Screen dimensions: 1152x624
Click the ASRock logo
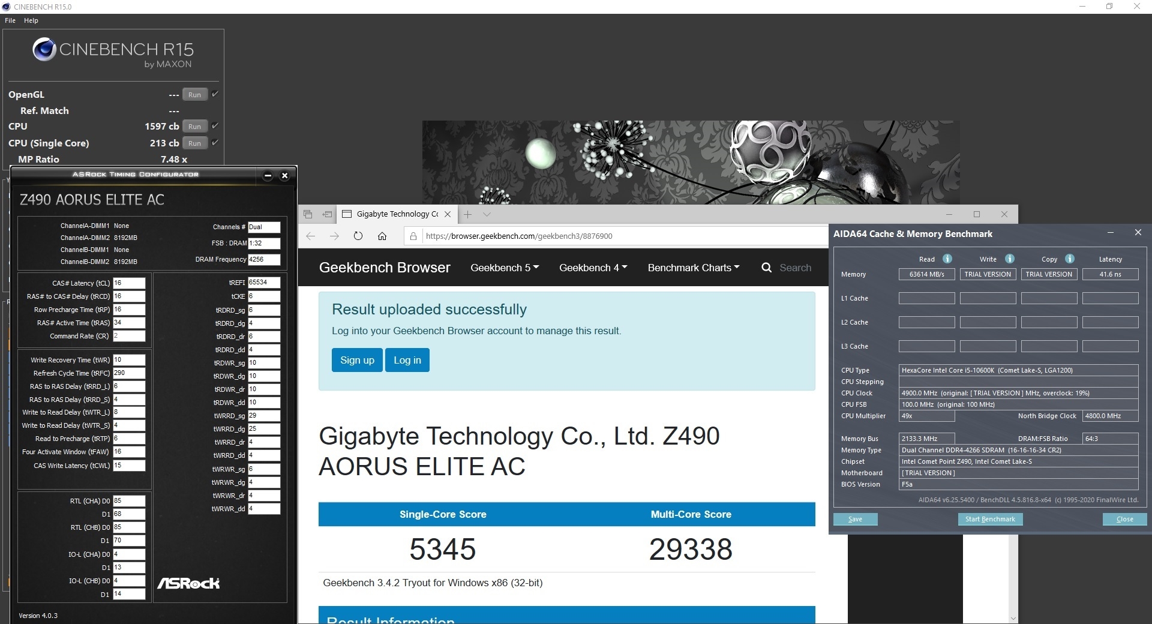pyautogui.click(x=188, y=583)
